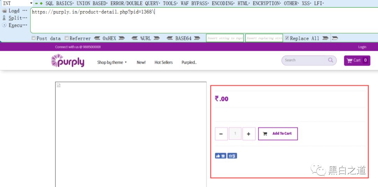Enable the Referrer checkbox

[66, 38]
